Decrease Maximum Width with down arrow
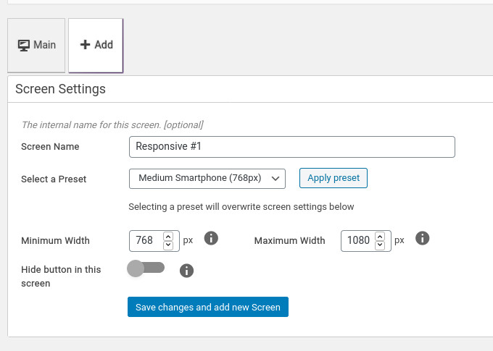Viewport: 493px width, 351px height. point(380,245)
